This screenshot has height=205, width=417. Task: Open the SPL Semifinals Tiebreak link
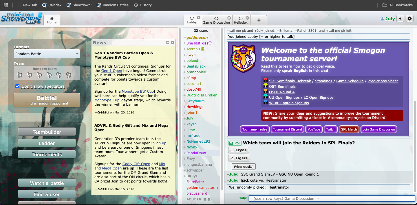point(290,81)
